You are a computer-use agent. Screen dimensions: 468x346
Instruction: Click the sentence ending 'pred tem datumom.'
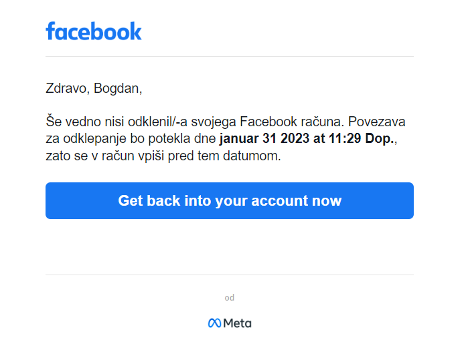click(224, 156)
